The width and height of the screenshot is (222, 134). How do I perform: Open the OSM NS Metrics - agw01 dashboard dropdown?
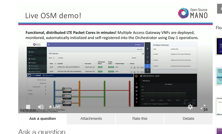click(151, 76)
